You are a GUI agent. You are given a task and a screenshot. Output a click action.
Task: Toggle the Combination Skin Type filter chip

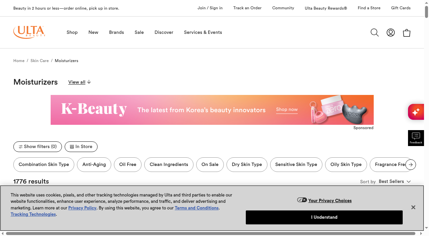(x=44, y=165)
